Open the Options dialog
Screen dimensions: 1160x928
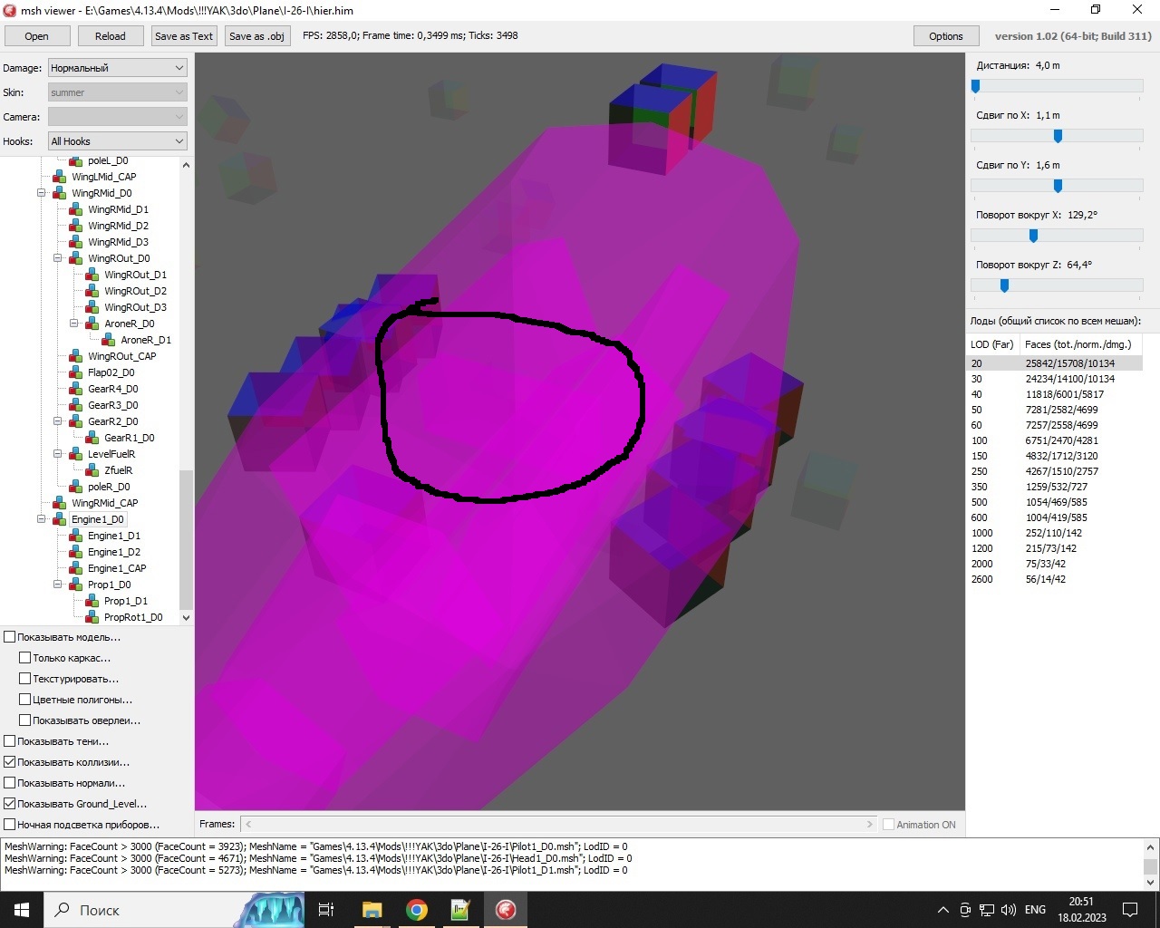pyautogui.click(x=946, y=36)
